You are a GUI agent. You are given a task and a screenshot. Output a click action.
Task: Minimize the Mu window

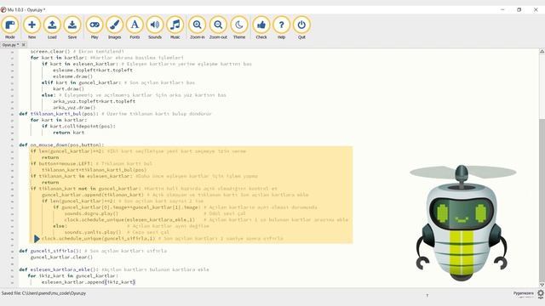coord(502,9)
